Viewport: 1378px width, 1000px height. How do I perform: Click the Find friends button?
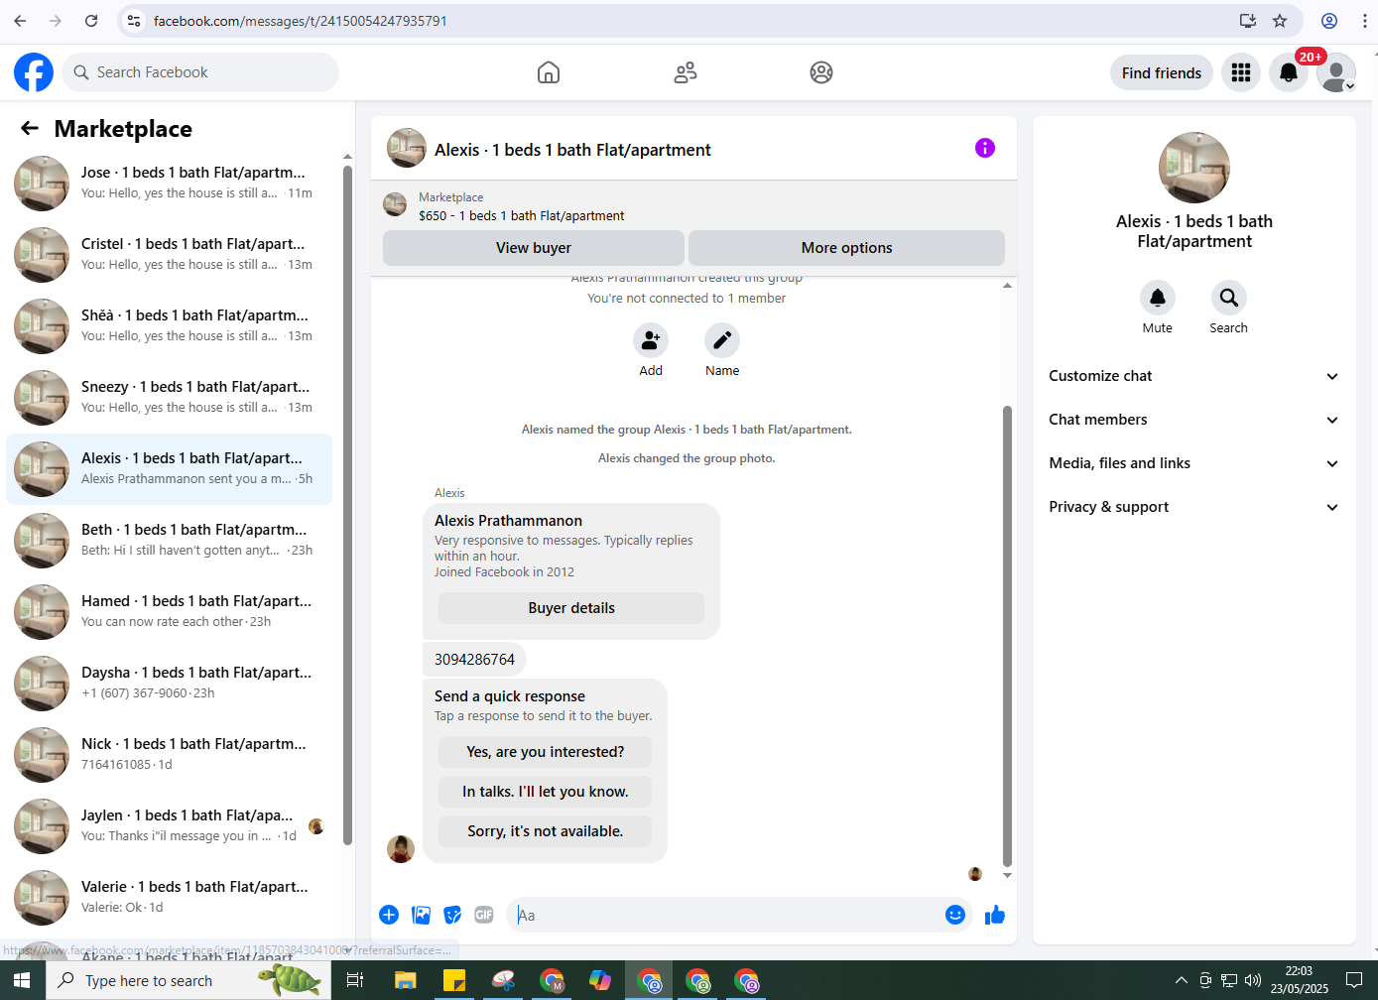point(1162,72)
